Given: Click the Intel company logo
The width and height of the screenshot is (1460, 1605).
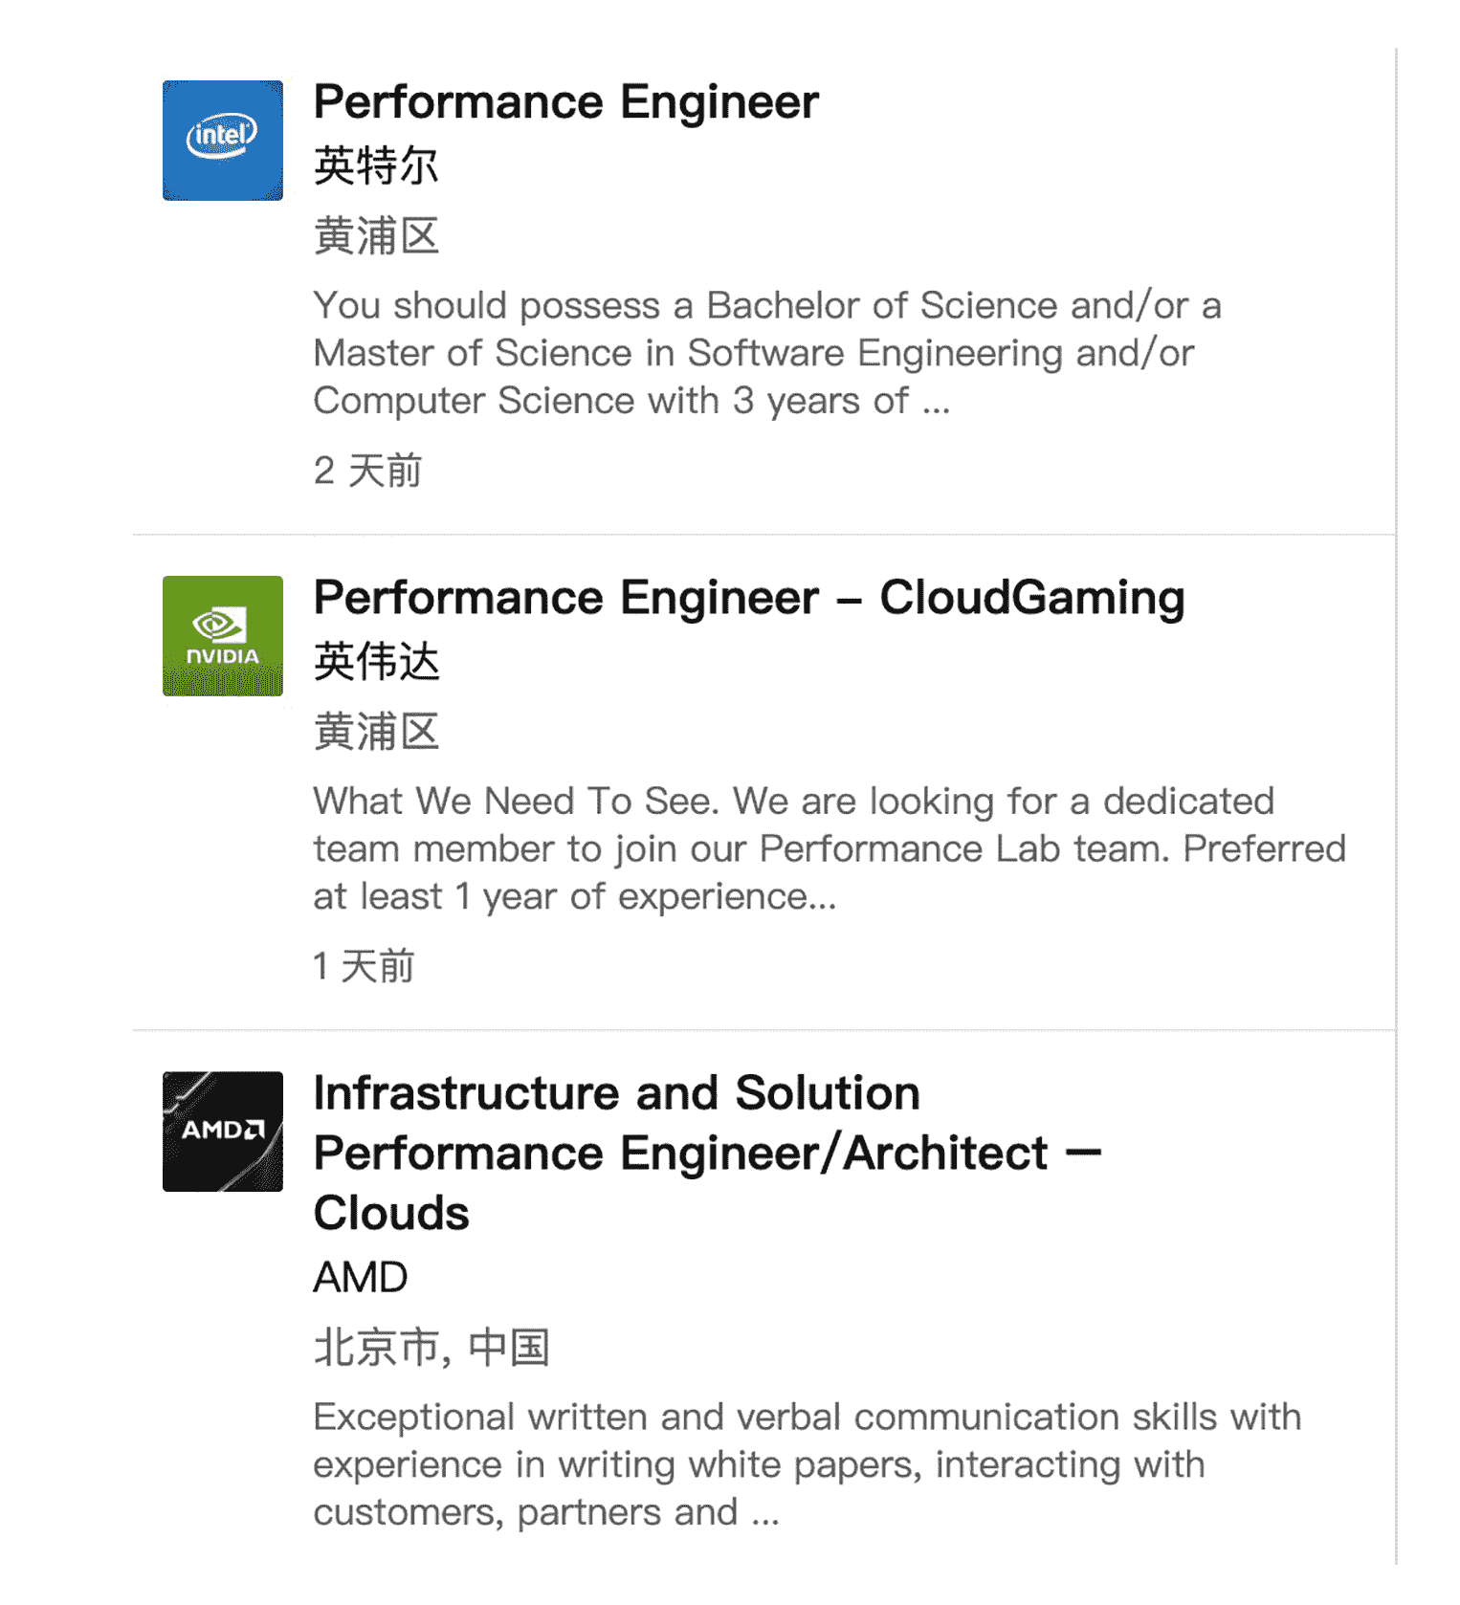Looking at the screenshot, I should (x=223, y=141).
